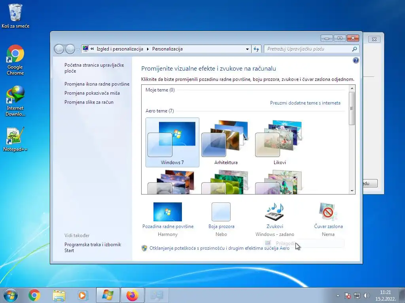This screenshot has height=303, width=405.
Task: Open Promjena pokazivača miša
Action: click(92, 93)
